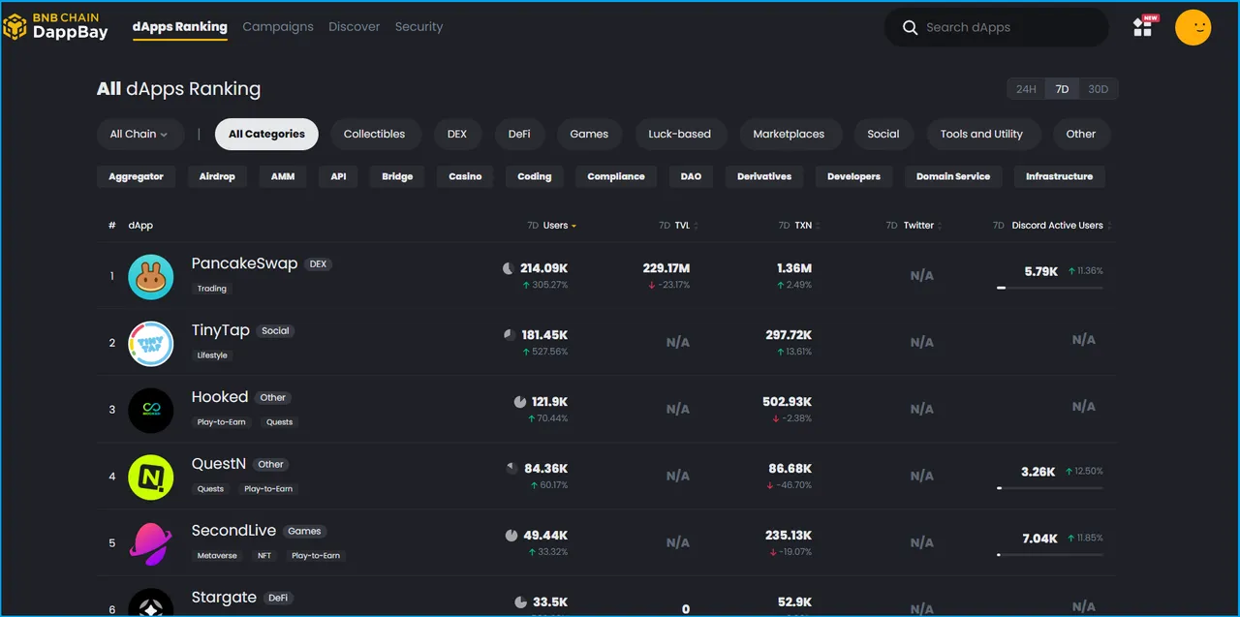Select the 30D time range

pyautogui.click(x=1098, y=89)
